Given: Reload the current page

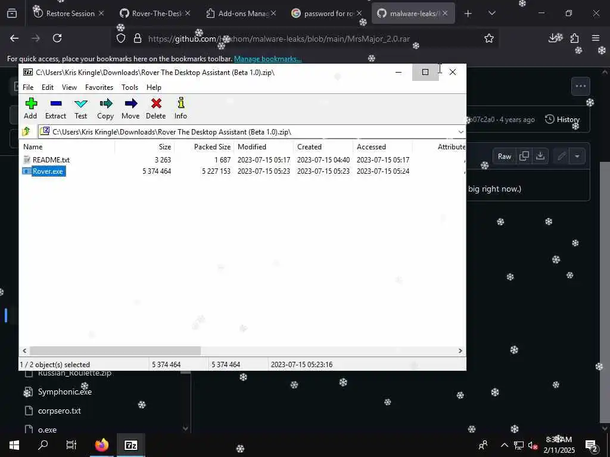Looking at the screenshot, I should pyautogui.click(x=57, y=38).
